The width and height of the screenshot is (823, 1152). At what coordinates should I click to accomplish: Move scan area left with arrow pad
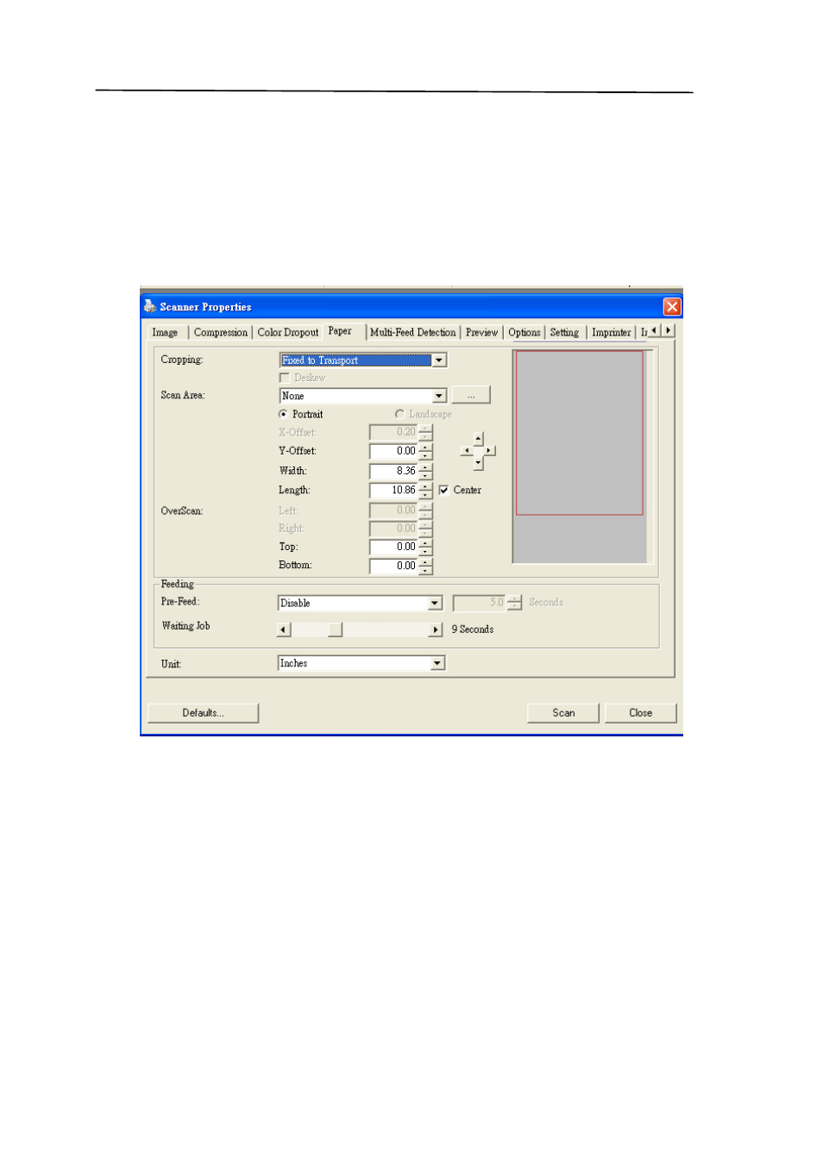(467, 451)
